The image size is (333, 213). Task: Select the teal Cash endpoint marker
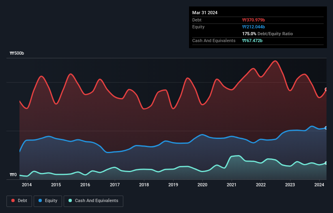(326, 163)
